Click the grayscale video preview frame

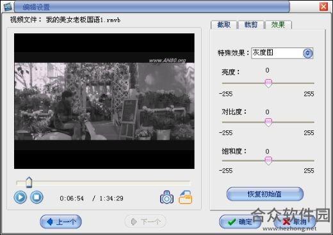pyautogui.click(x=104, y=101)
